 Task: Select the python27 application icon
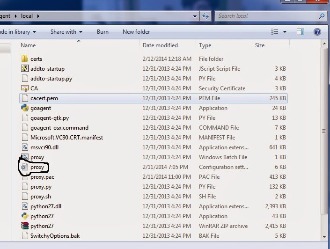coord(25,216)
